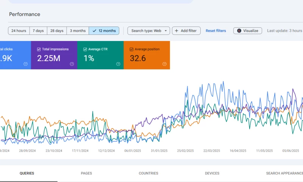Toggle the Total impressions checkbox
The height and width of the screenshot is (182, 303).
[39, 49]
